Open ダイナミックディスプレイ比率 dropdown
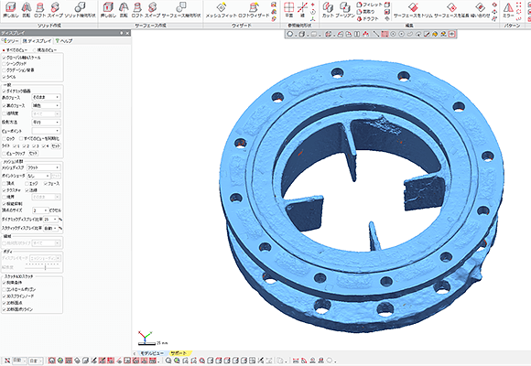 pyautogui.click(x=50, y=220)
